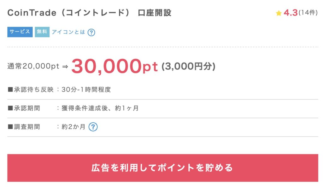The height and width of the screenshot is (187, 323).
Task: Click the (3,000円分) yen value text
Action: [188, 67]
